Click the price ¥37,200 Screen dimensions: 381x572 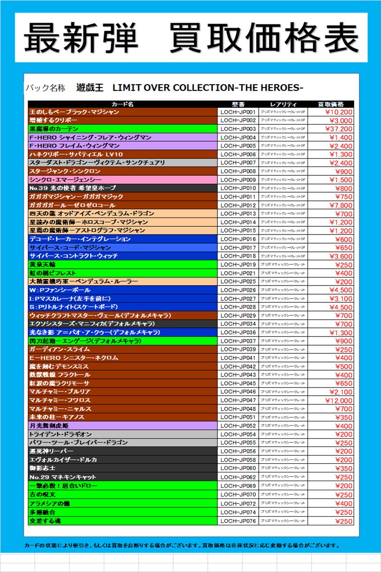tap(339, 129)
